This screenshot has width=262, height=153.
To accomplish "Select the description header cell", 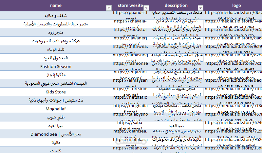I will click(x=176, y=5).
